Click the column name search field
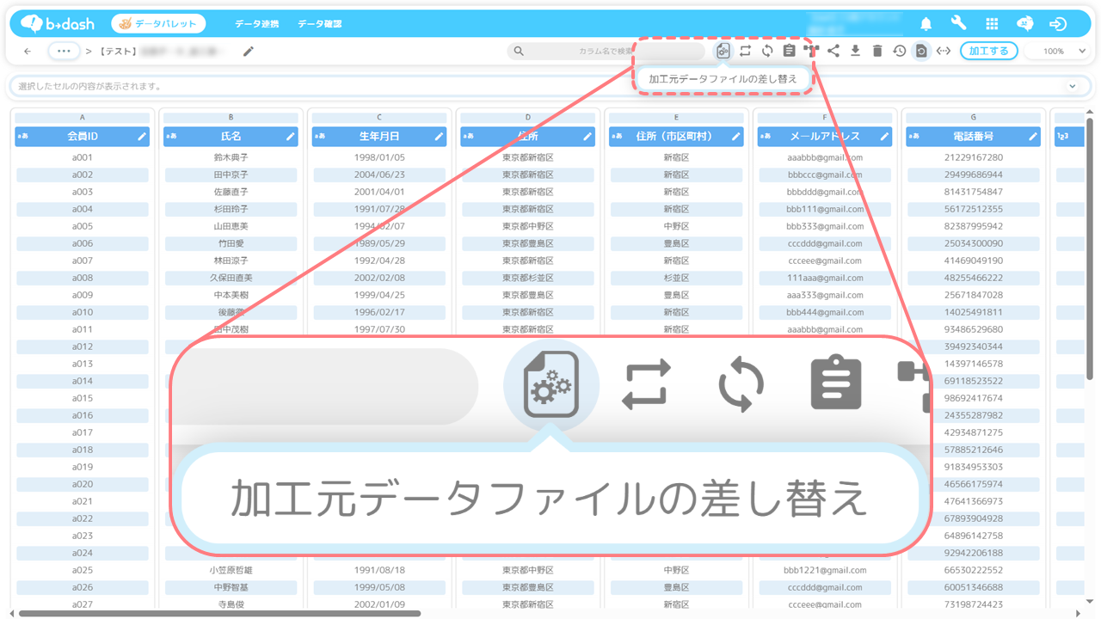The image size is (1101, 619). (x=606, y=51)
